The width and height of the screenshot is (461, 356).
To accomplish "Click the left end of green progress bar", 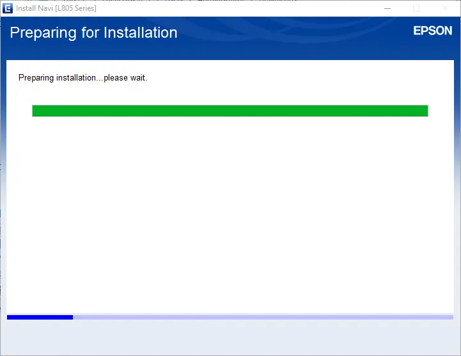I will (36, 111).
